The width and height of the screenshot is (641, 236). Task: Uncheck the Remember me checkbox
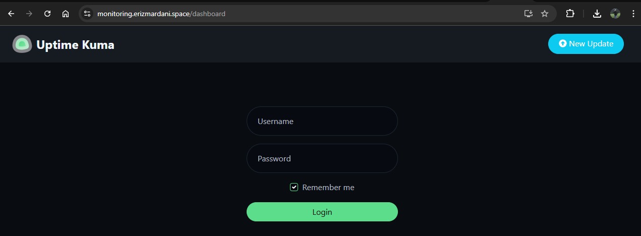coord(294,188)
